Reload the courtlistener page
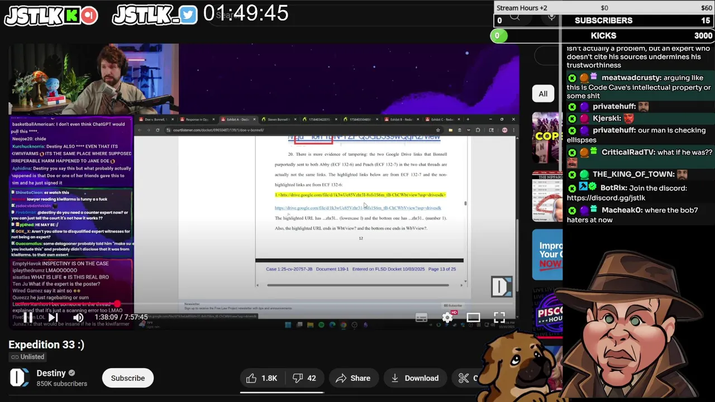This screenshot has width=715, height=402. click(158, 130)
